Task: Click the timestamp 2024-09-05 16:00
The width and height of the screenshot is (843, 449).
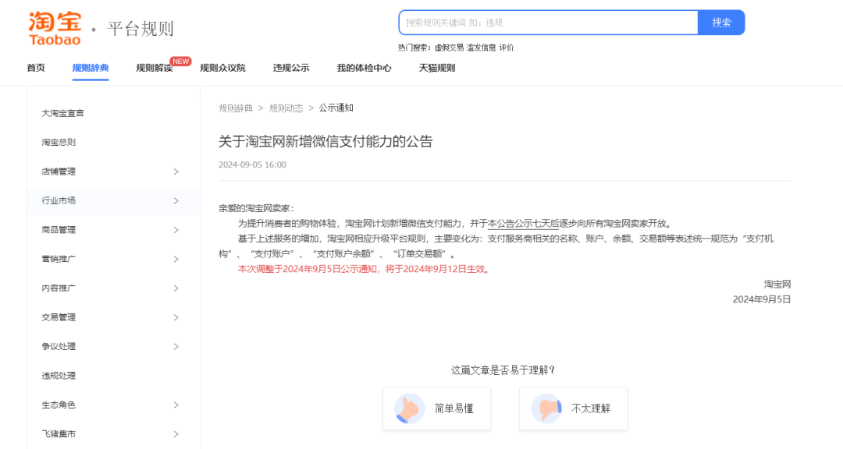Action: (252, 165)
